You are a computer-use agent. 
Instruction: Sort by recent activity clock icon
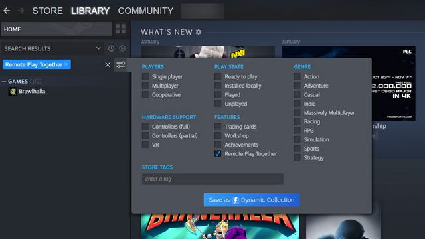(x=111, y=48)
